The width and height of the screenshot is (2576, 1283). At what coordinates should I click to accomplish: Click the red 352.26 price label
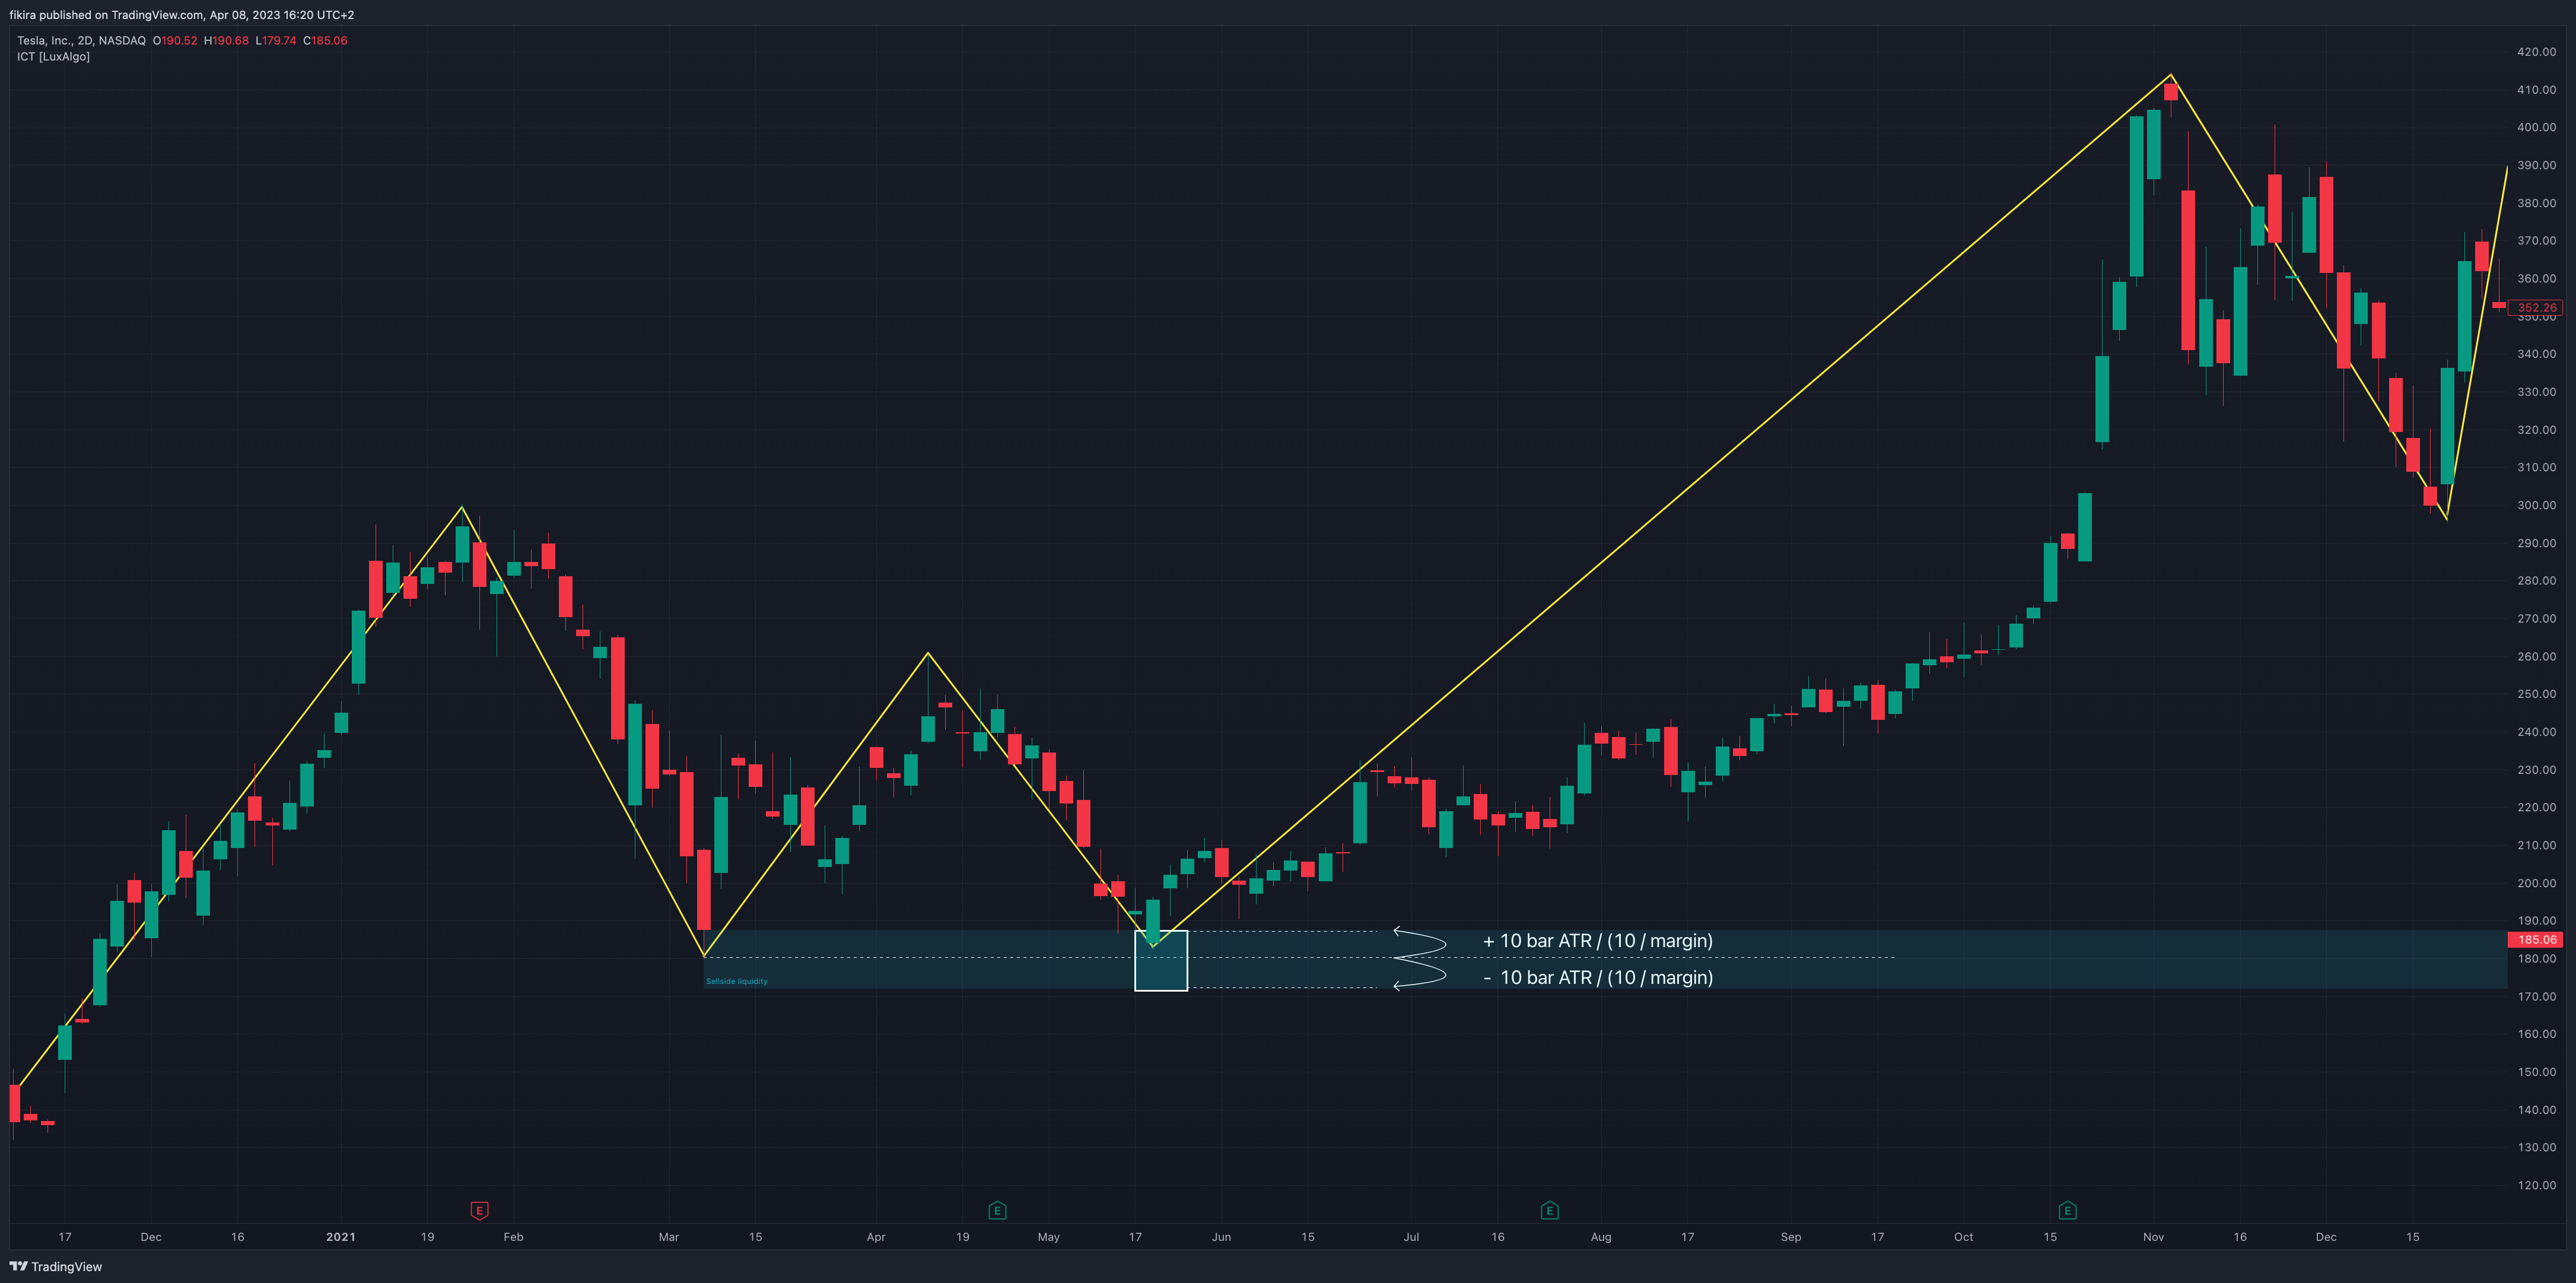coord(2536,308)
